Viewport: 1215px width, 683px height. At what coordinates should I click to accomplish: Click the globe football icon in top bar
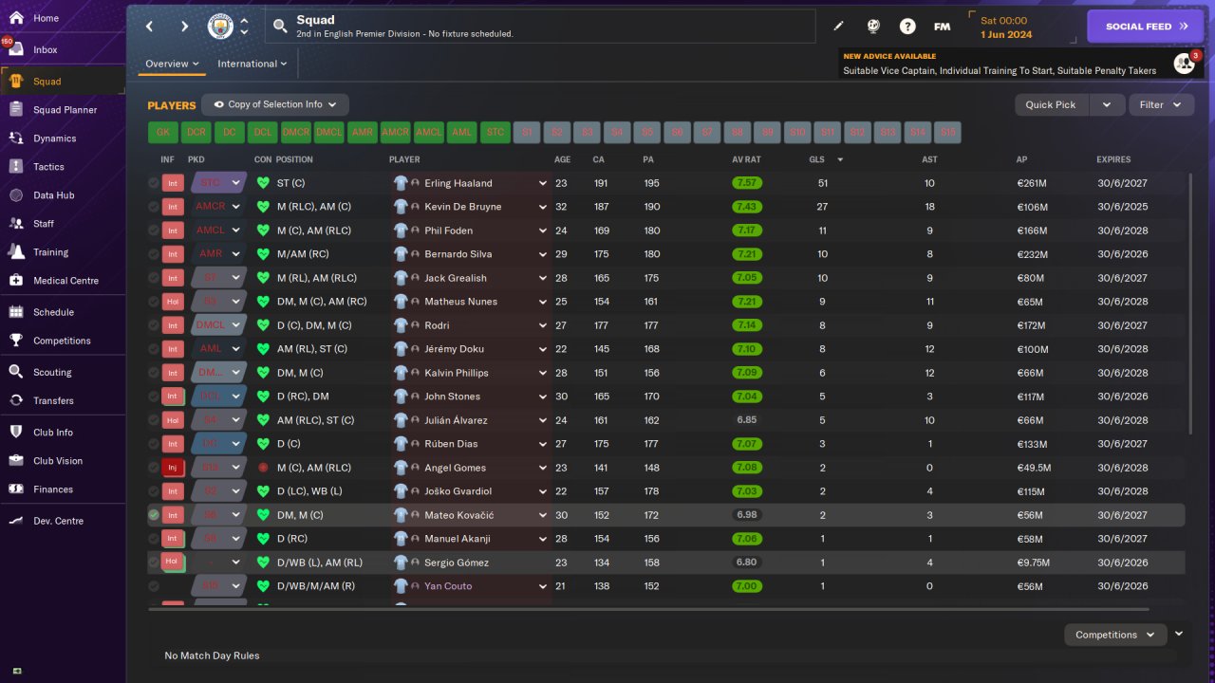pyautogui.click(x=873, y=27)
